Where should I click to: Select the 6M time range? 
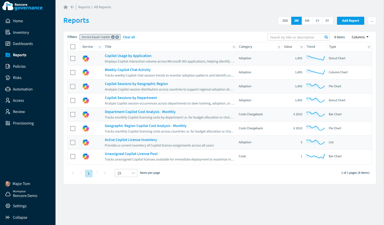click(x=307, y=21)
